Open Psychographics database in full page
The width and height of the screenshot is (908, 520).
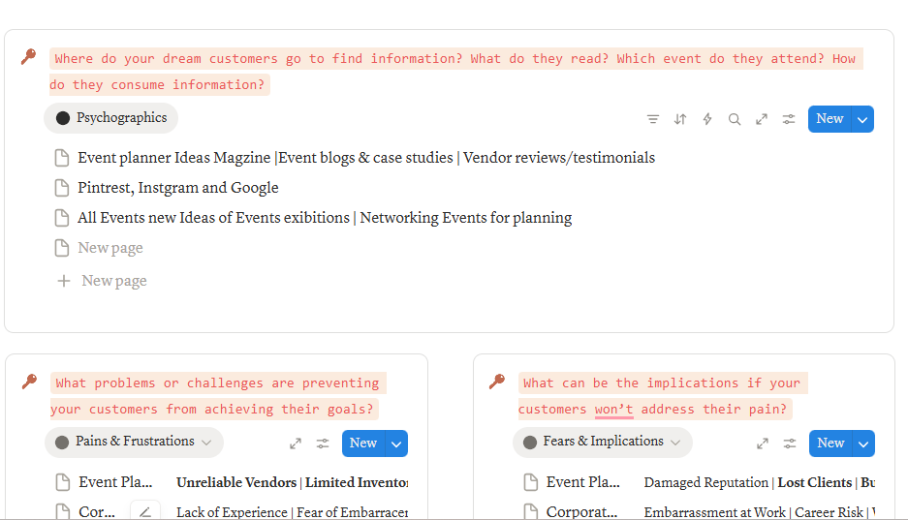(x=762, y=119)
